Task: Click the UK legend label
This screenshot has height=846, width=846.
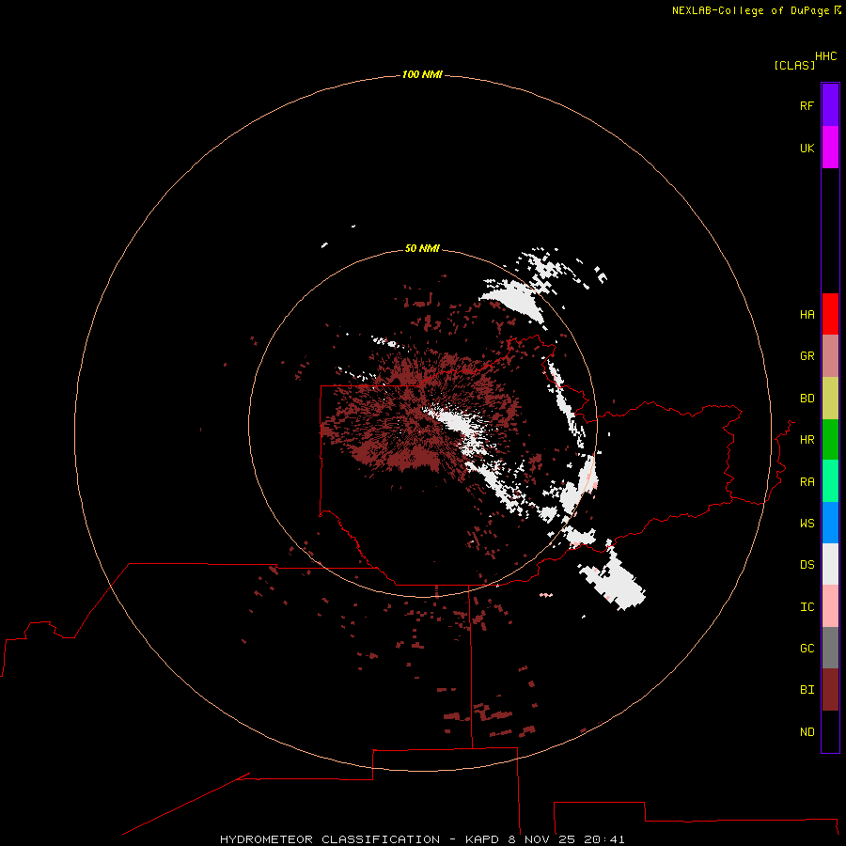Action: 807,148
